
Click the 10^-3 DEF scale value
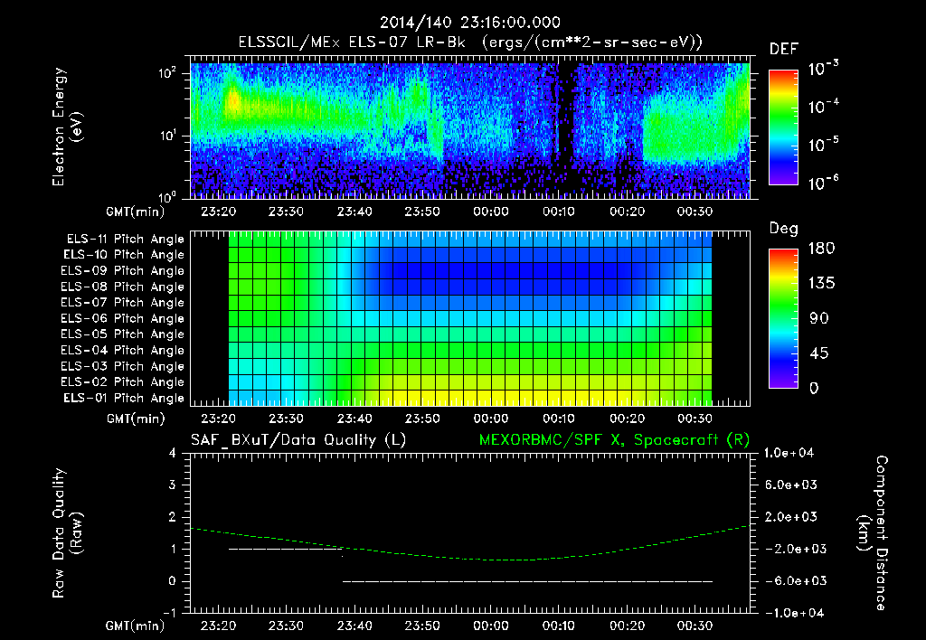coord(823,69)
